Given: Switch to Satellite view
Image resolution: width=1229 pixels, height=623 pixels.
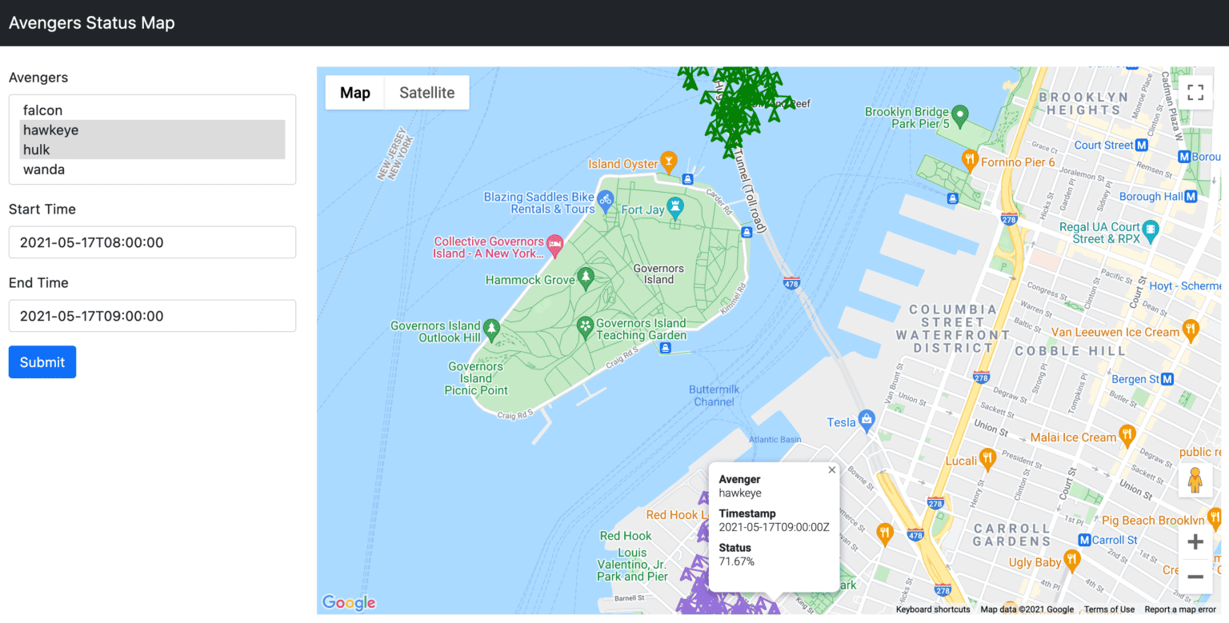Looking at the screenshot, I should click(x=426, y=92).
